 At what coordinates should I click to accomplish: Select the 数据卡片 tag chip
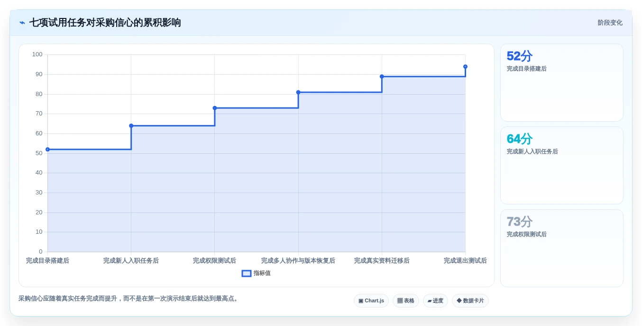coord(470,301)
